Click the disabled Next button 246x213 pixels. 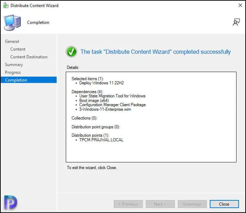160,204
